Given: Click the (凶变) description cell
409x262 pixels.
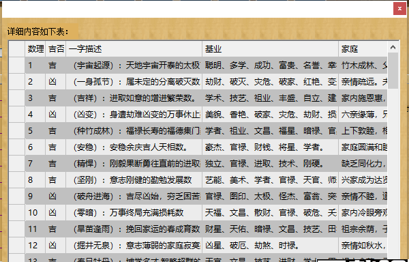Looking at the screenshot, I should (x=134, y=115).
